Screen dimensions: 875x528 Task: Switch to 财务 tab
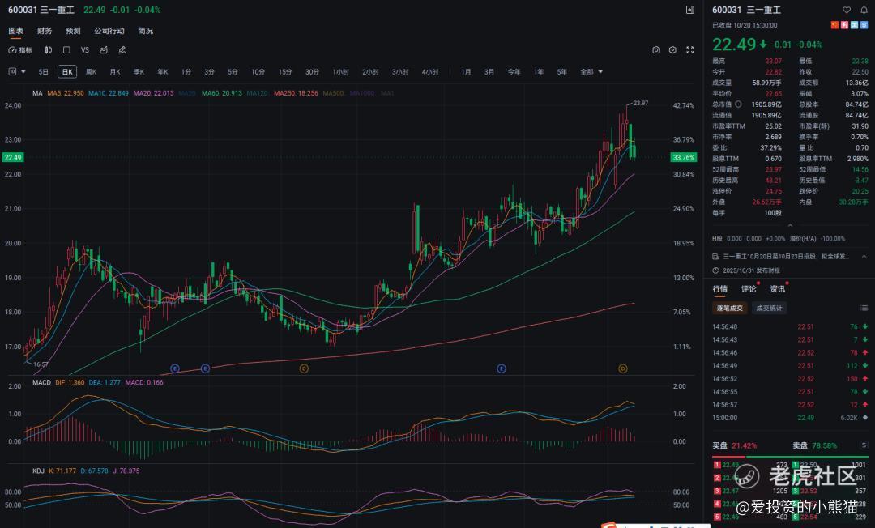point(45,31)
